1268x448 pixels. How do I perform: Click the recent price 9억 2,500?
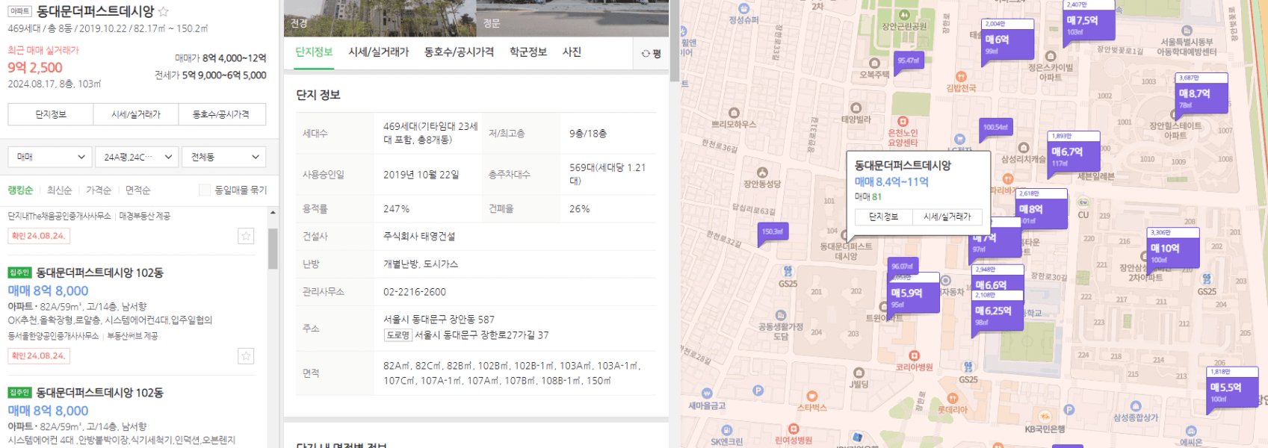click(x=35, y=67)
